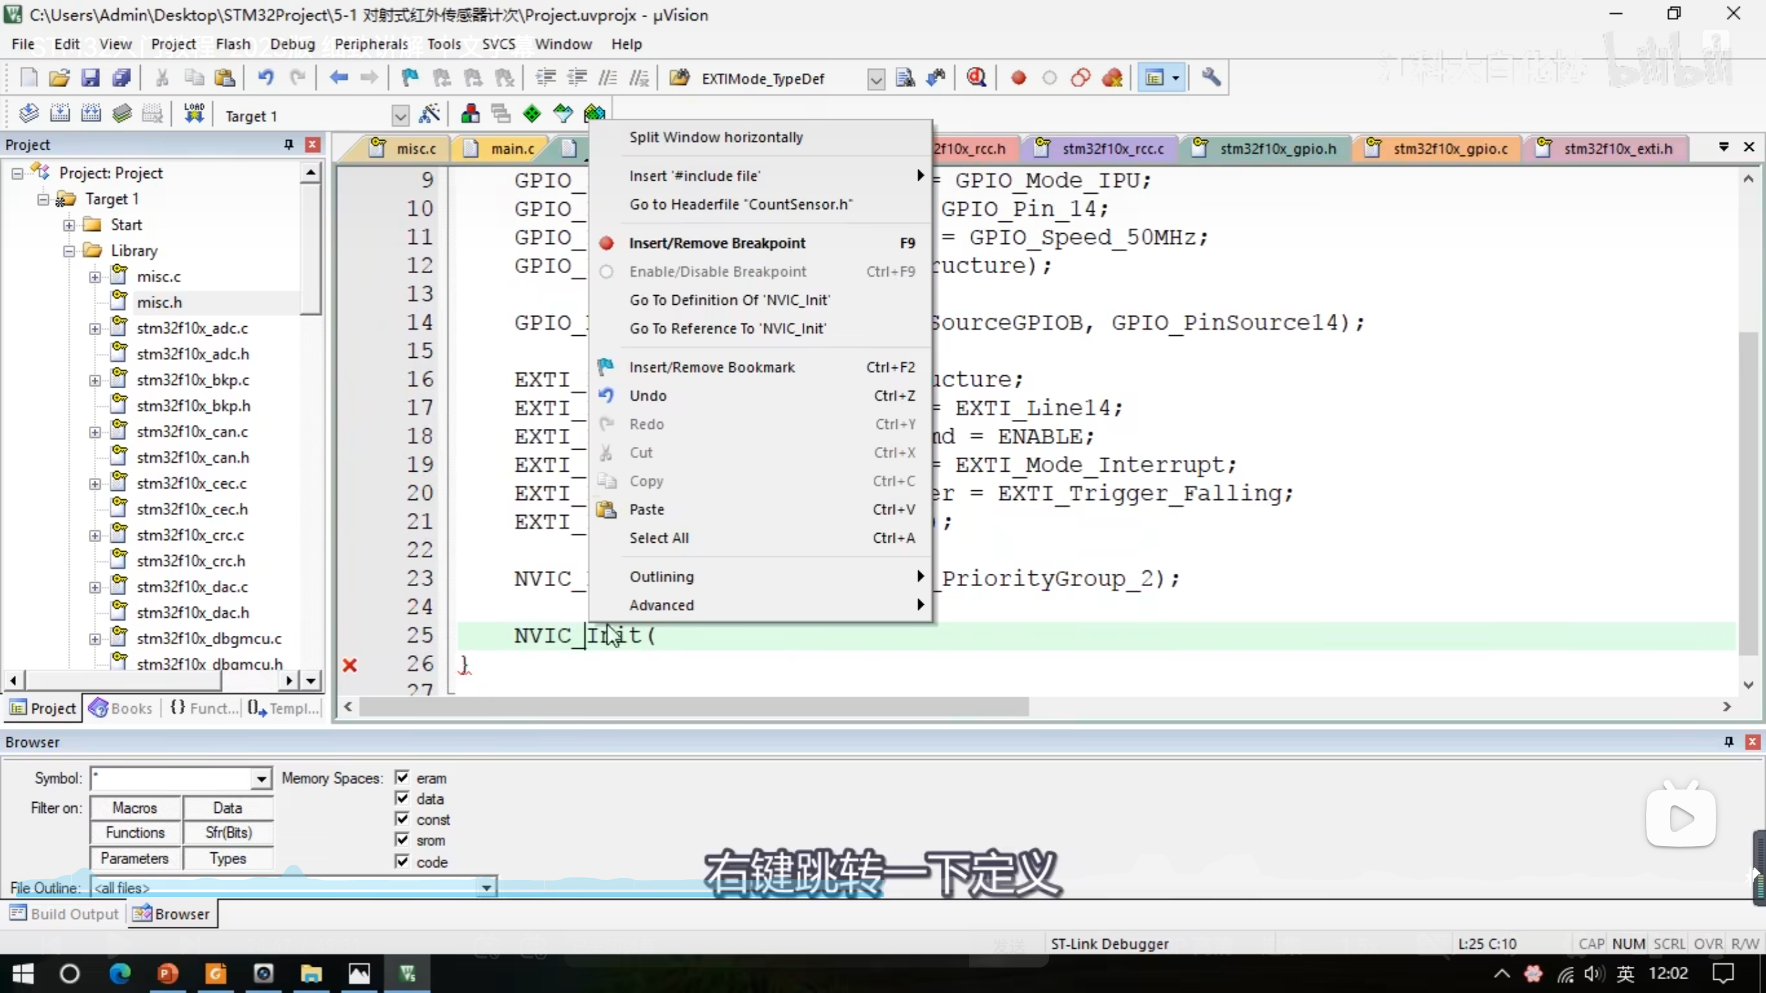Click the editor horizontal scrollbar thumb

pos(693,706)
